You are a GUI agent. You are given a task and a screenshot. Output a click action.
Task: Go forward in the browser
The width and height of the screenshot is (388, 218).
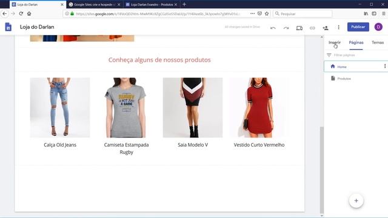point(13,13)
